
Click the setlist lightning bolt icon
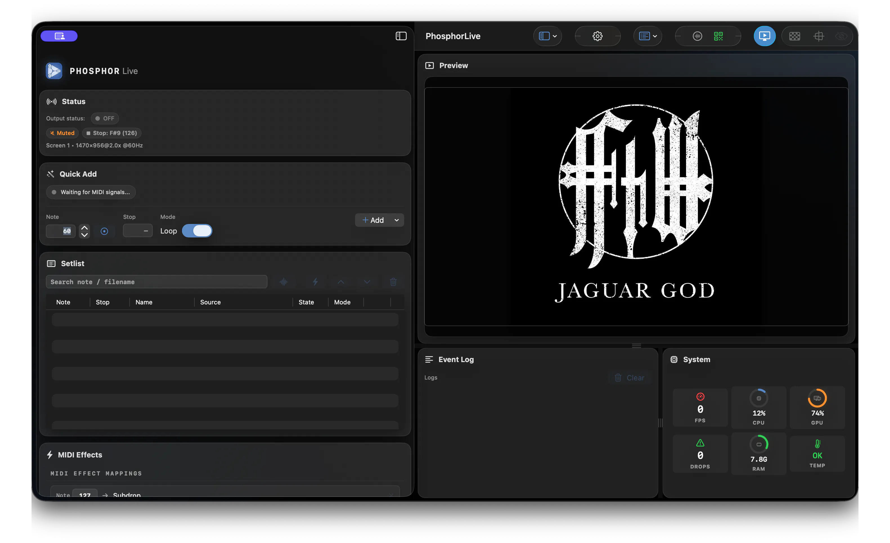point(315,282)
